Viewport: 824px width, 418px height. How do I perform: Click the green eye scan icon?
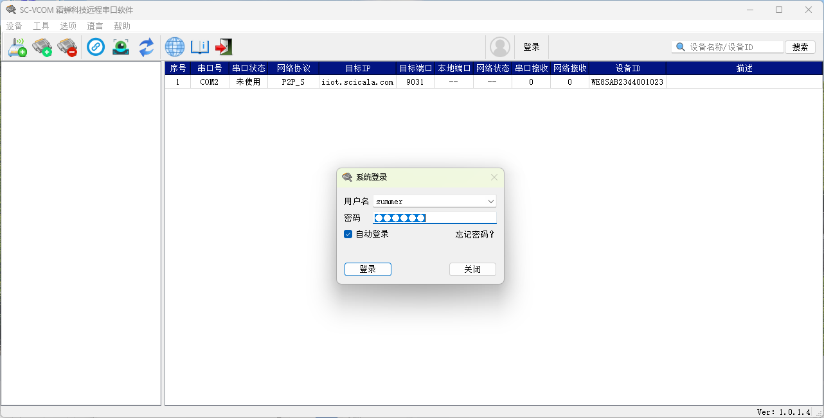click(x=121, y=47)
